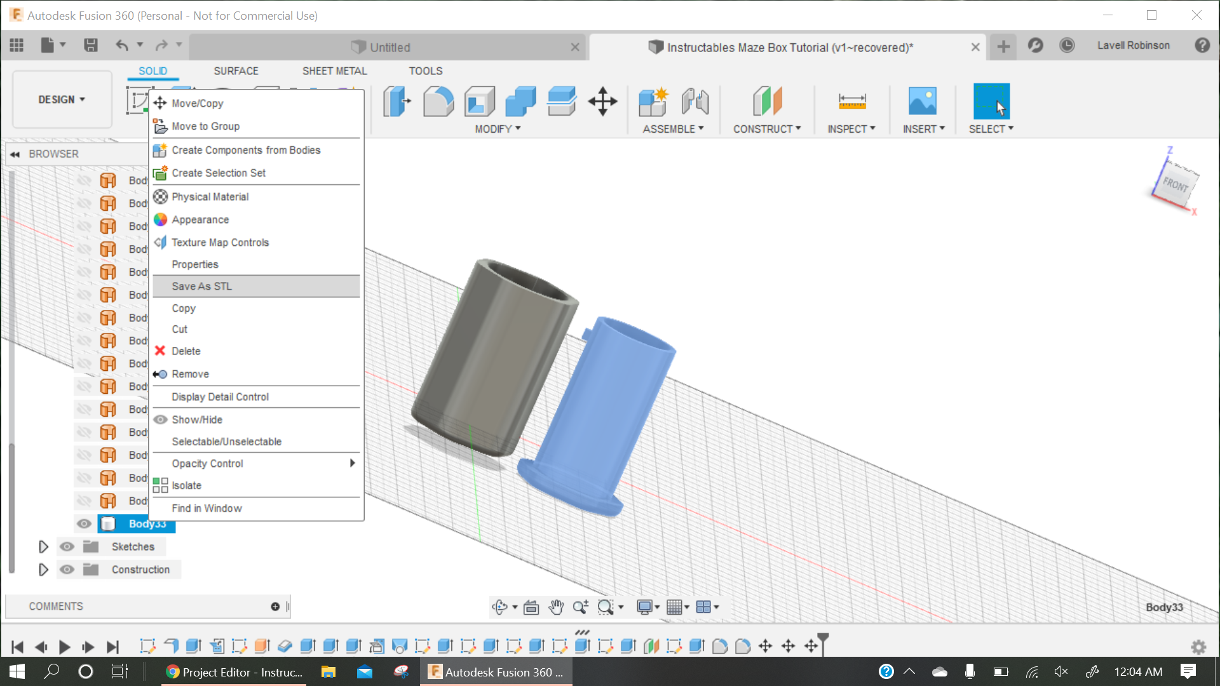Viewport: 1220px width, 686px height.
Task: Open the MODIFY dropdown menu
Action: (x=498, y=129)
